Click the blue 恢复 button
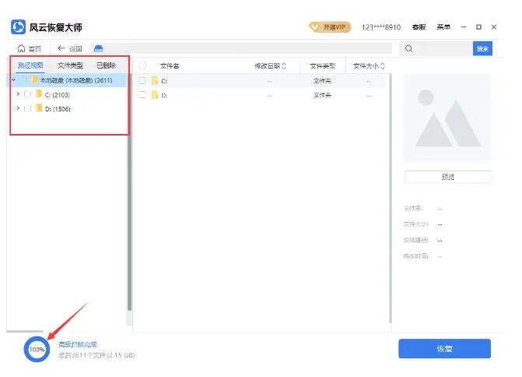The image size is (522, 377). pyautogui.click(x=444, y=348)
